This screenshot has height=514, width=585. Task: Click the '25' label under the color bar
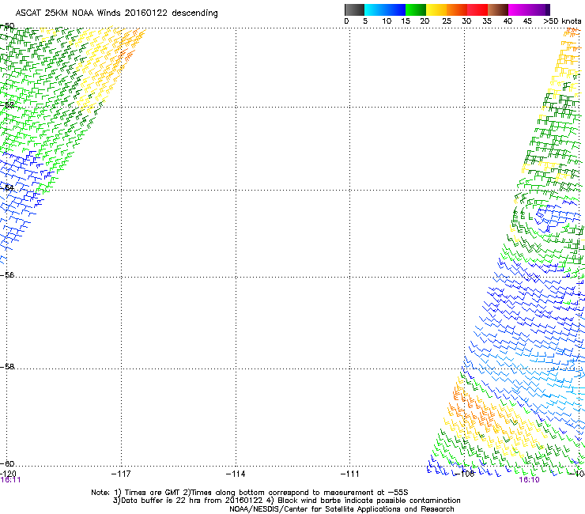pyautogui.click(x=447, y=21)
